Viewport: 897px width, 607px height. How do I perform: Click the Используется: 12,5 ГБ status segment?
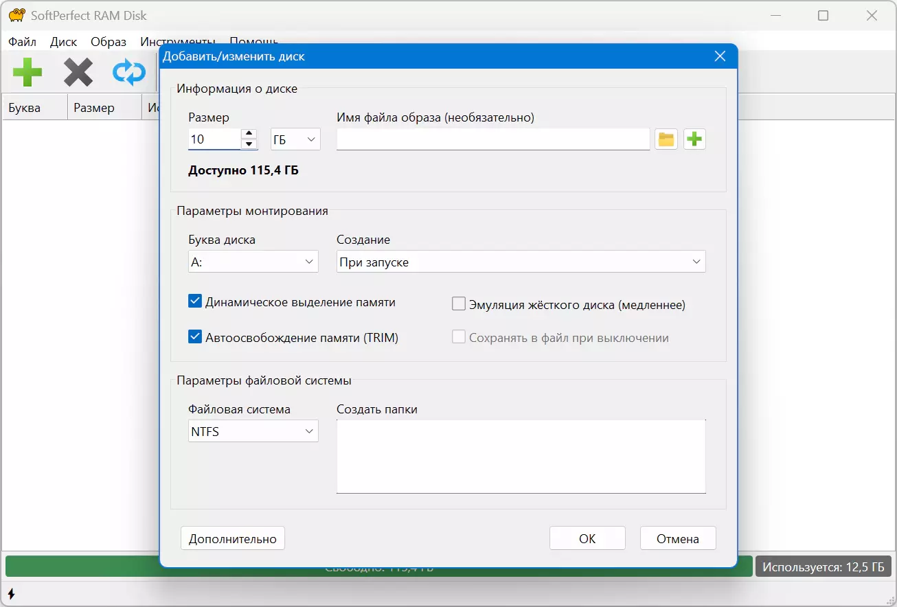click(x=824, y=566)
